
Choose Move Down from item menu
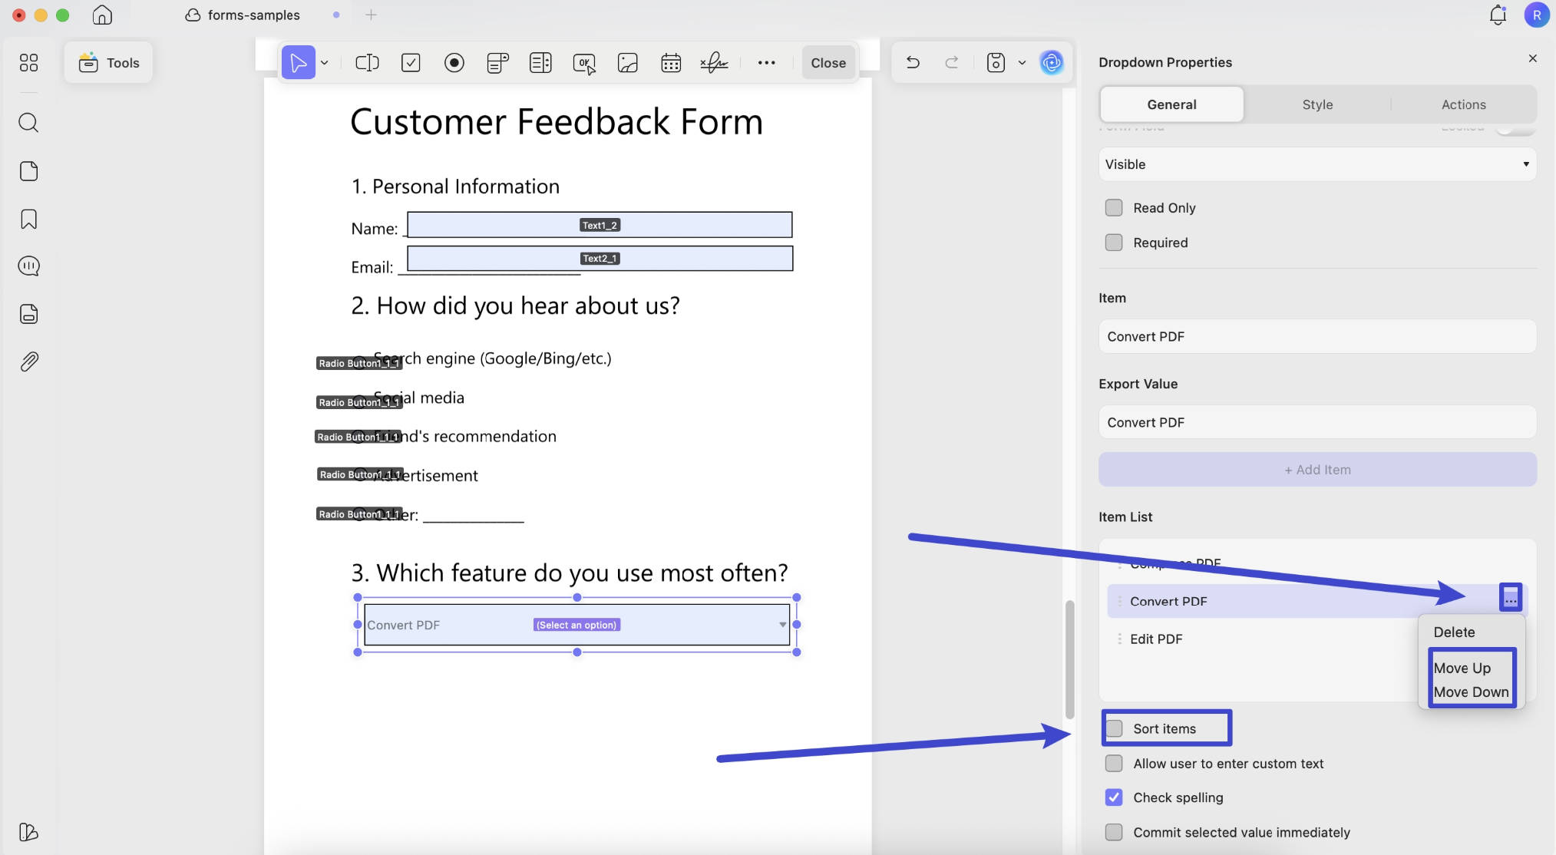1471,692
